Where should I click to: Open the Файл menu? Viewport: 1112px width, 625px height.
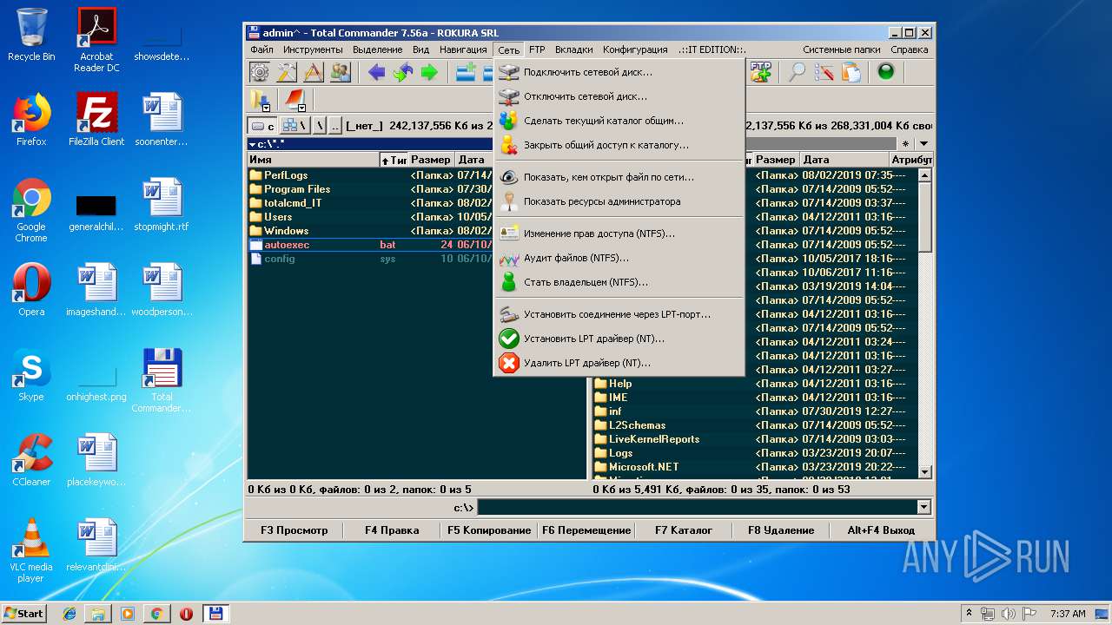tap(261, 49)
